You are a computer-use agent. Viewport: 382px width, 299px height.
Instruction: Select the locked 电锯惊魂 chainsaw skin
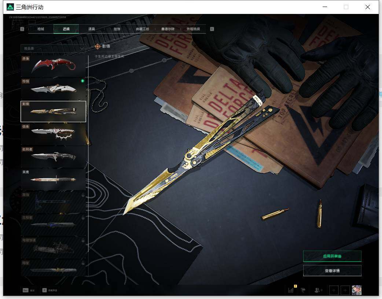pos(54,247)
